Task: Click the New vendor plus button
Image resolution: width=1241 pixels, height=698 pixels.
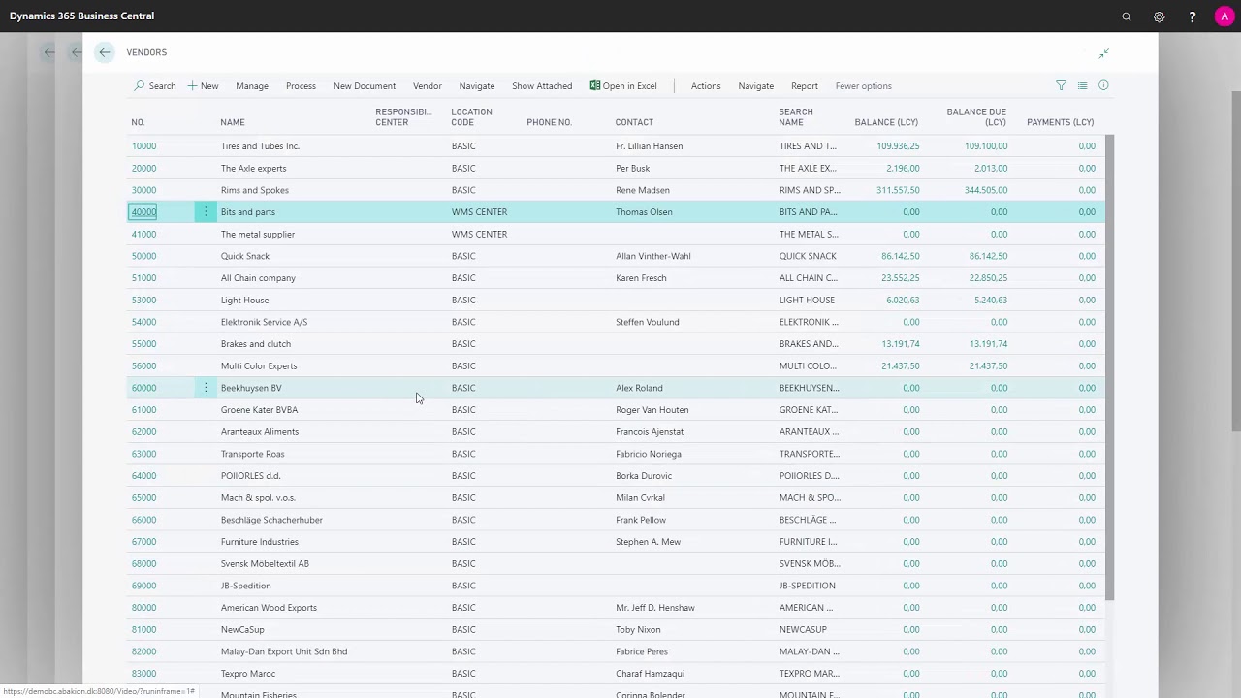Action: click(x=203, y=86)
